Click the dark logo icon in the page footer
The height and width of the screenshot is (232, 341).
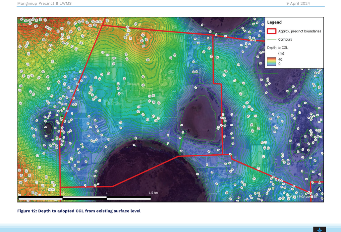coord(319,229)
